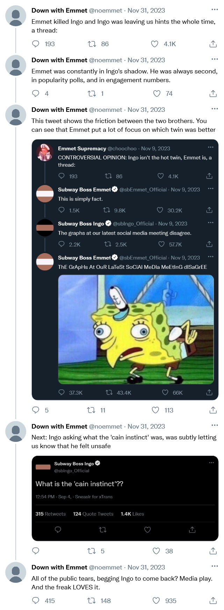Like the tweet about Ingo's shadow with 74 likes
Screen dimensions: 224x610
(x=157, y=93)
